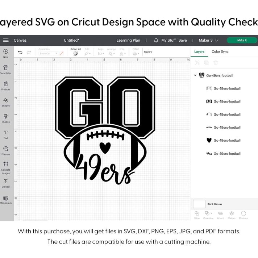Open the Operation Basic Cut dropdown
This screenshot has width=258, height=258.
(x=49, y=54)
